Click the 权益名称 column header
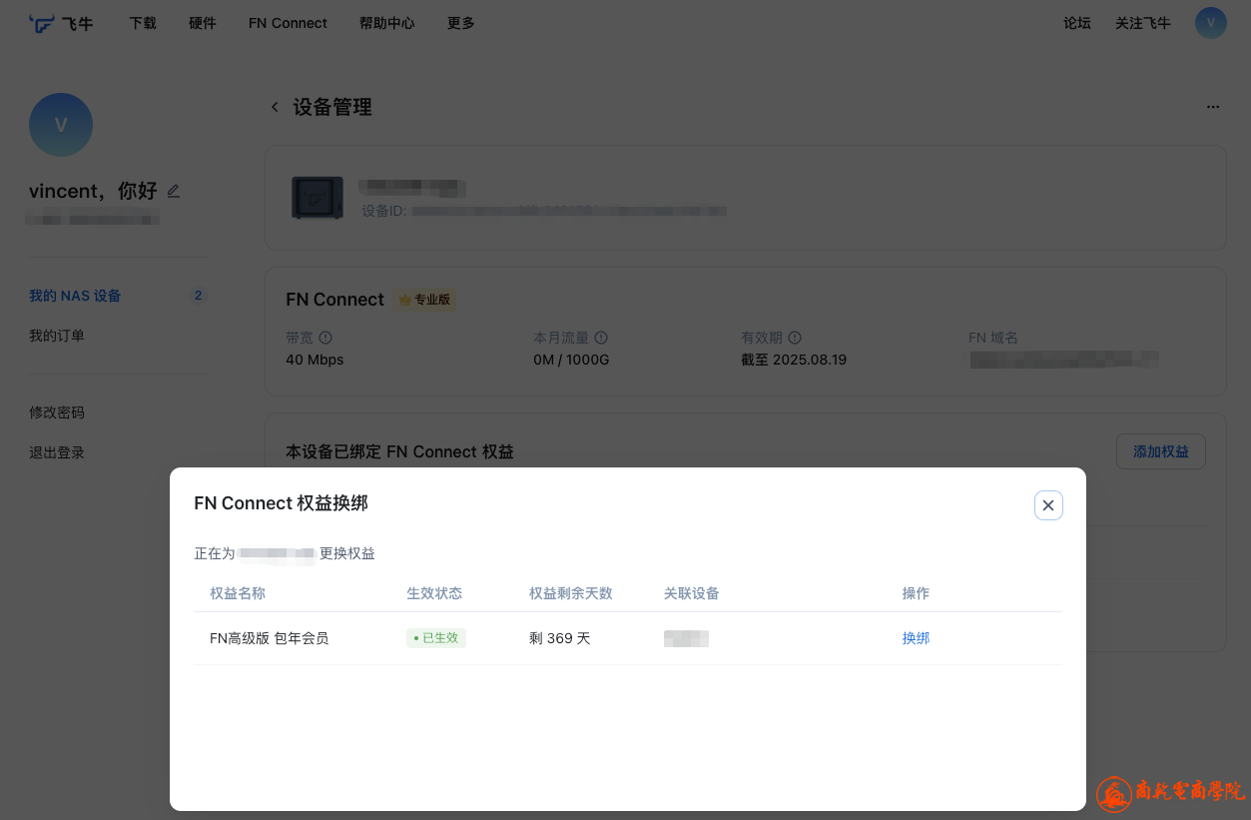 238,593
